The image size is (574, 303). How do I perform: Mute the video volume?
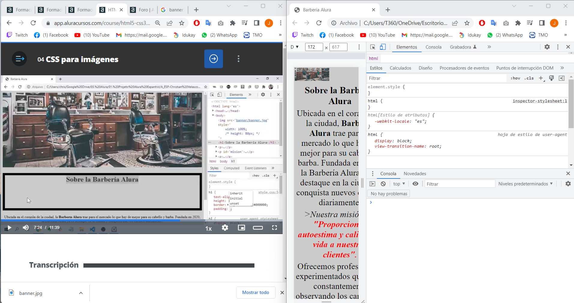(26, 228)
